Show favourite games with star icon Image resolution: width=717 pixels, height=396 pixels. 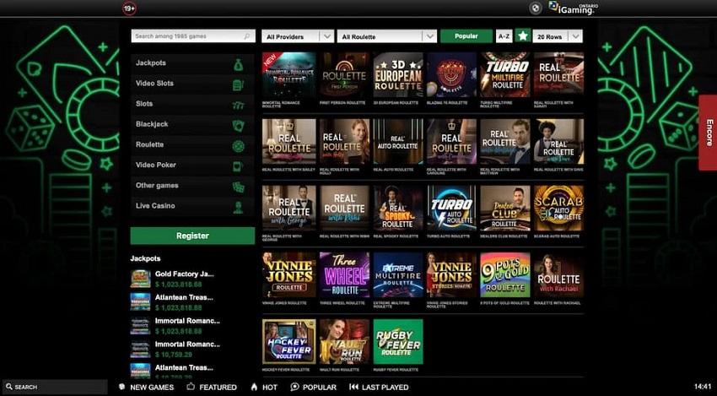(523, 36)
